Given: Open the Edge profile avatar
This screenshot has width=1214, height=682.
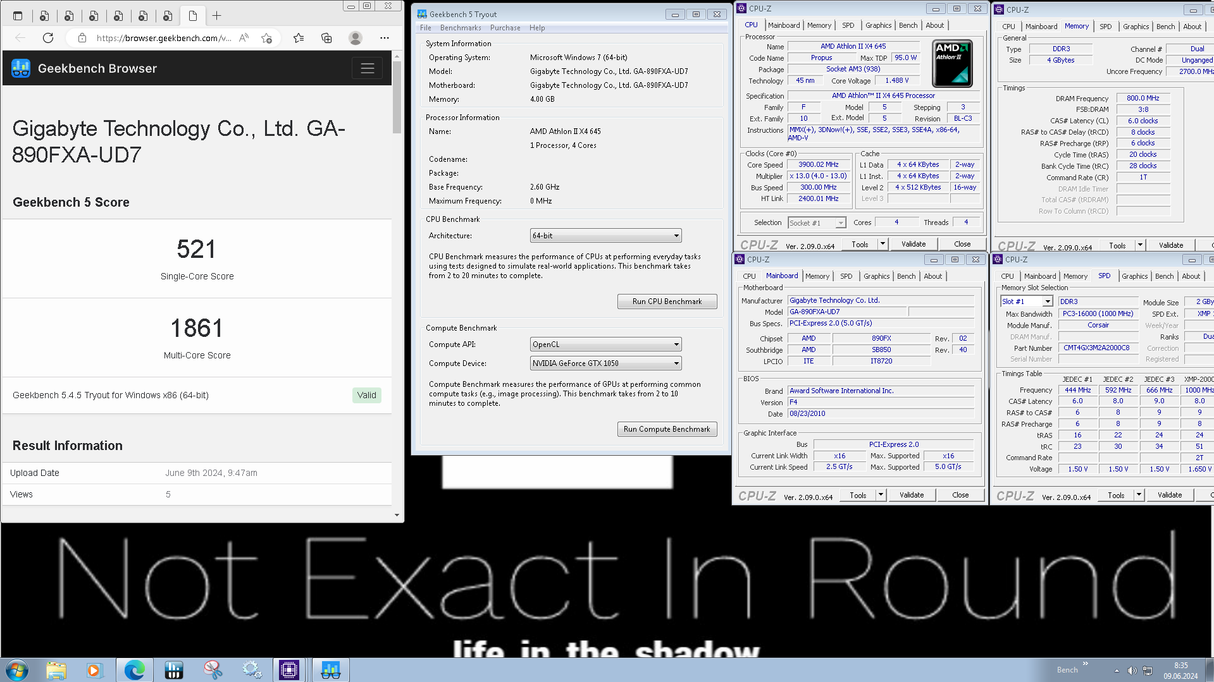Looking at the screenshot, I should (x=356, y=38).
